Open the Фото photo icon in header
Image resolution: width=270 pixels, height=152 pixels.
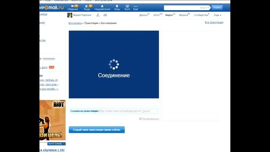(127, 8)
